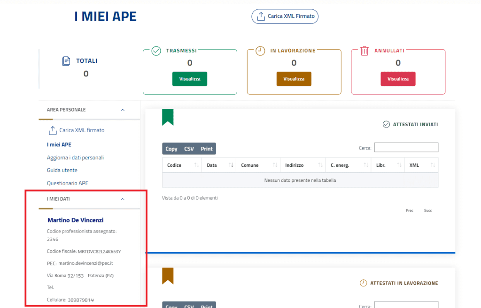The image size is (481, 308).
Task: Click 'Vista da 0 a 0 di 0 elementi' text
Action: pos(190,198)
